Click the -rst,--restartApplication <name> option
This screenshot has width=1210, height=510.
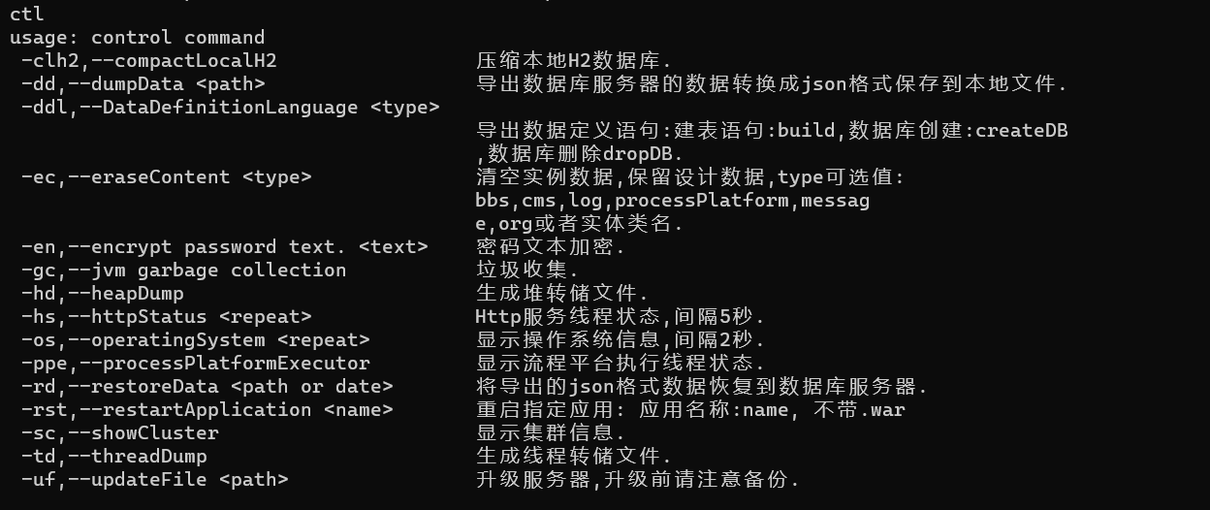click(207, 410)
